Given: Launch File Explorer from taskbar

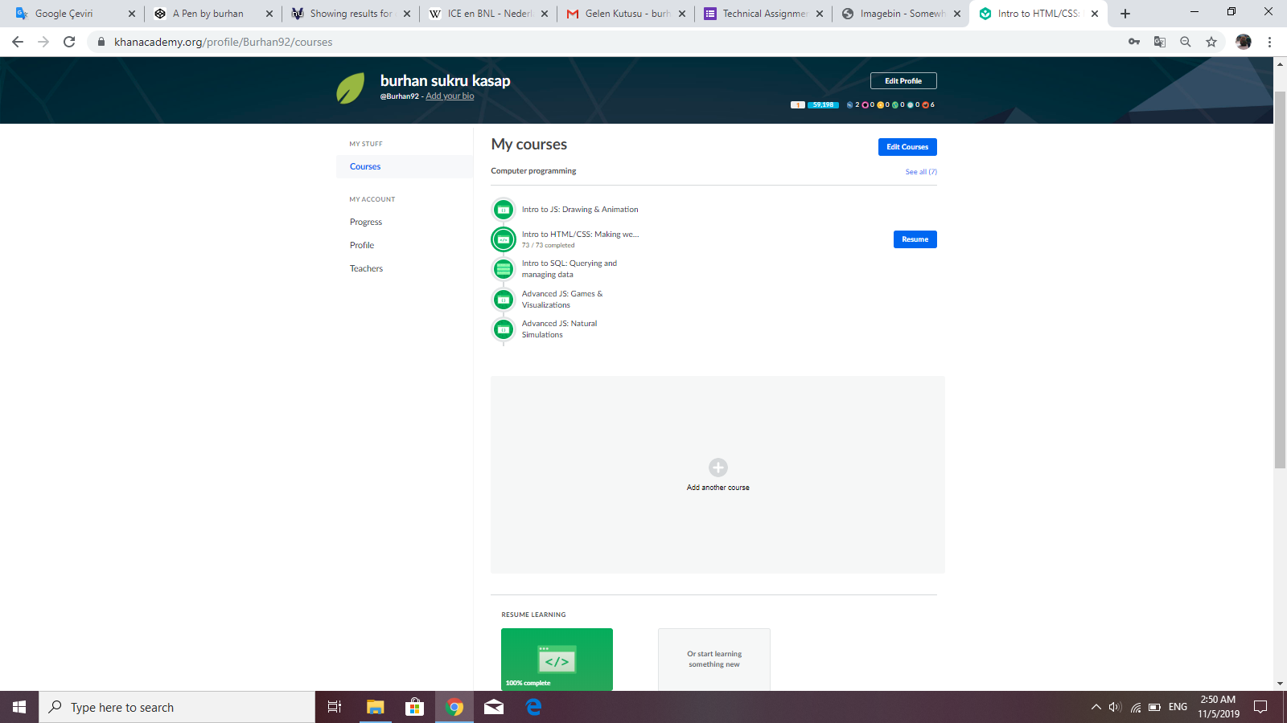Looking at the screenshot, I should coord(375,707).
